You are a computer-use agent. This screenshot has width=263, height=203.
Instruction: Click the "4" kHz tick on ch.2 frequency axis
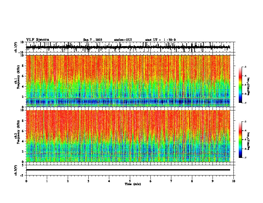pos(23,141)
